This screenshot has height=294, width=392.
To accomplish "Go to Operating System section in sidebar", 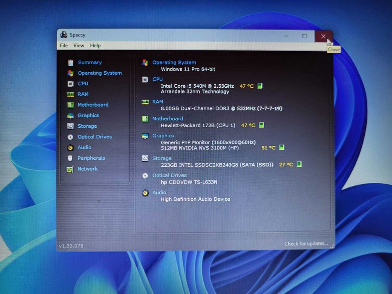I will tap(100, 73).
